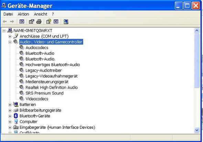Click the Back arrow toolbar icon
Image resolution: width=203 pixels, height=142 pixels.
[x=5, y=21]
